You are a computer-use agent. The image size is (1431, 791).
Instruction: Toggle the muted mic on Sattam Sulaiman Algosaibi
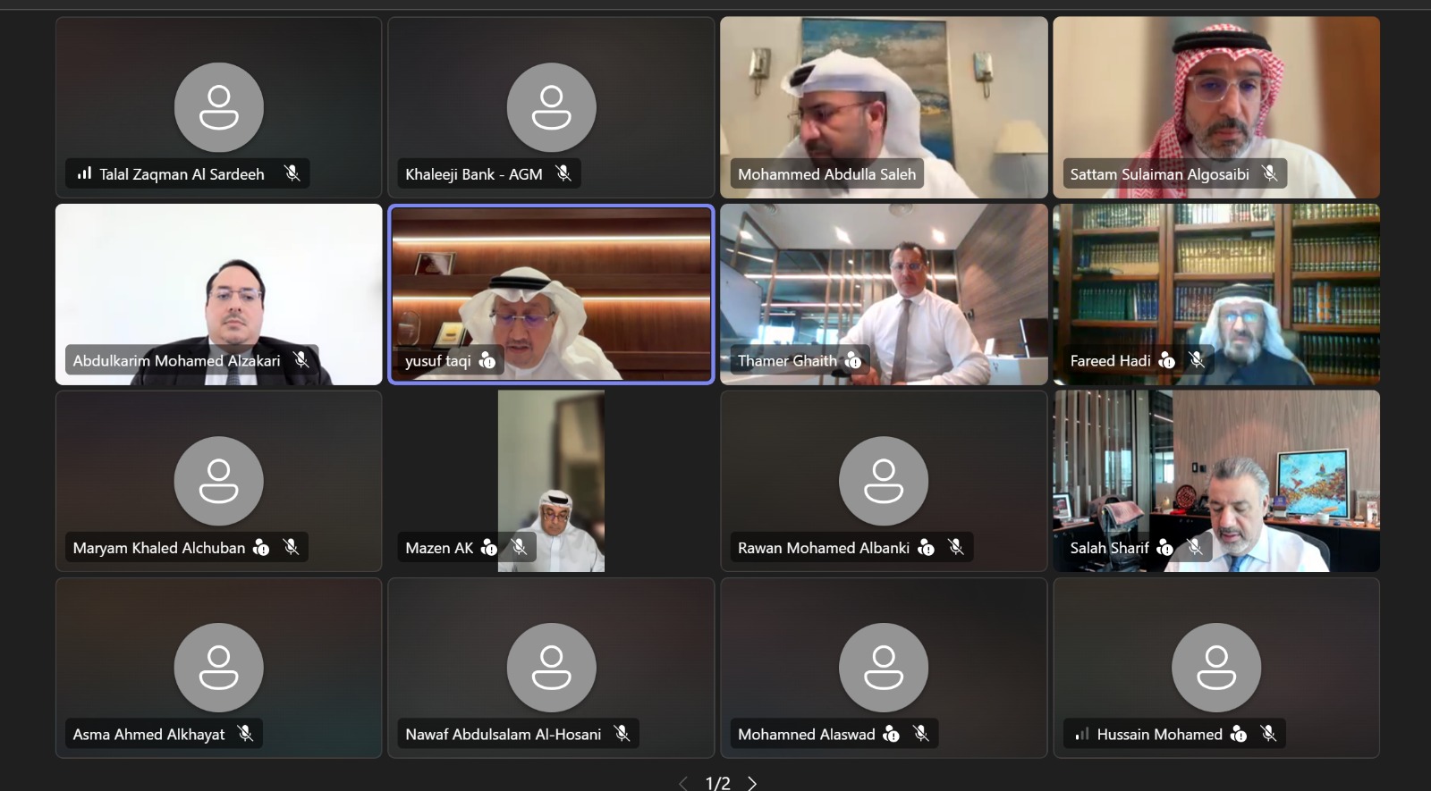pos(1269,173)
